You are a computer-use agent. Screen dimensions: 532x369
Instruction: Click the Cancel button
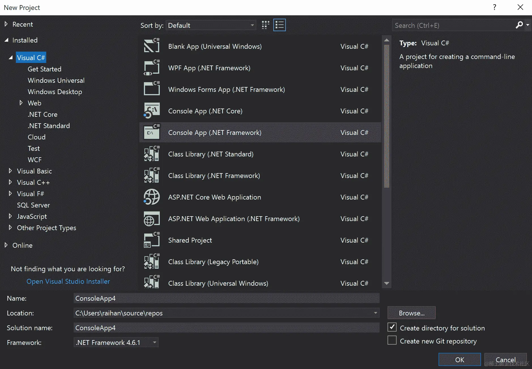point(506,360)
